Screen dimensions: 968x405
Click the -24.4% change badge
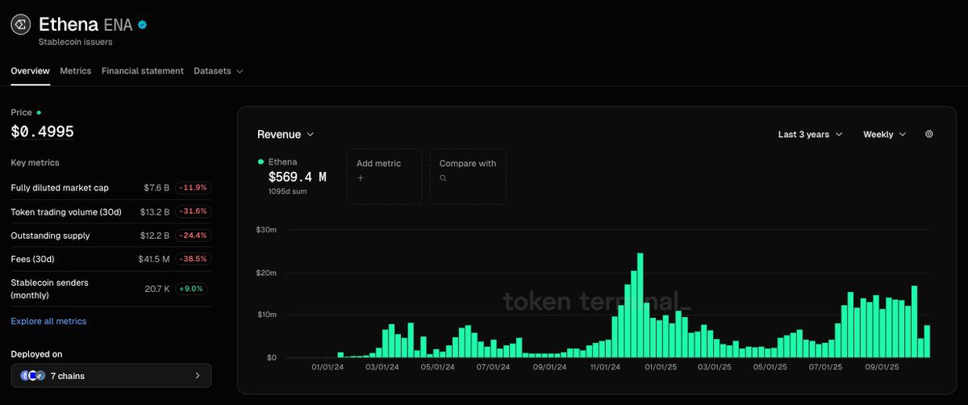[x=193, y=236]
